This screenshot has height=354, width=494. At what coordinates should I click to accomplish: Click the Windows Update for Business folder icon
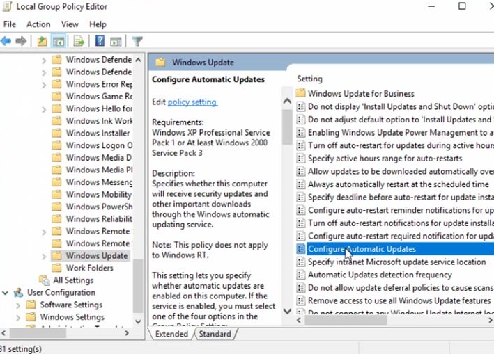pyautogui.click(x=301, y=93)
